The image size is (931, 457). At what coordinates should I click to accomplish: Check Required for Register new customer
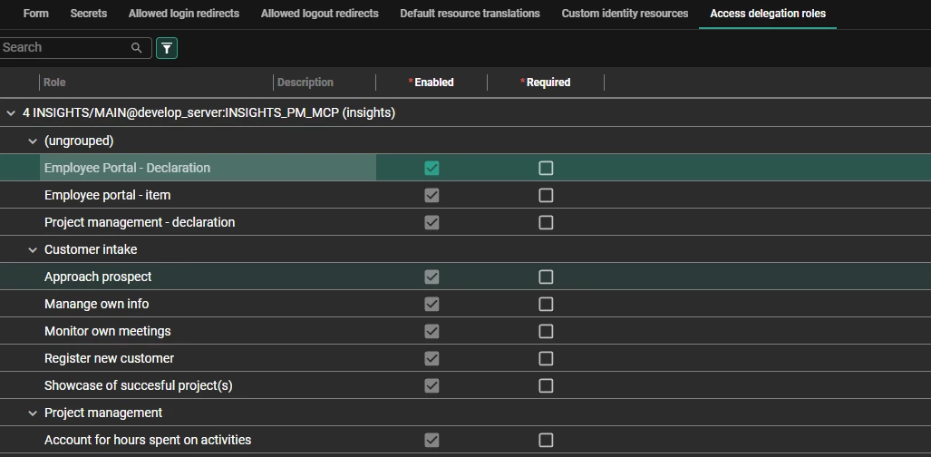(546, 359)
